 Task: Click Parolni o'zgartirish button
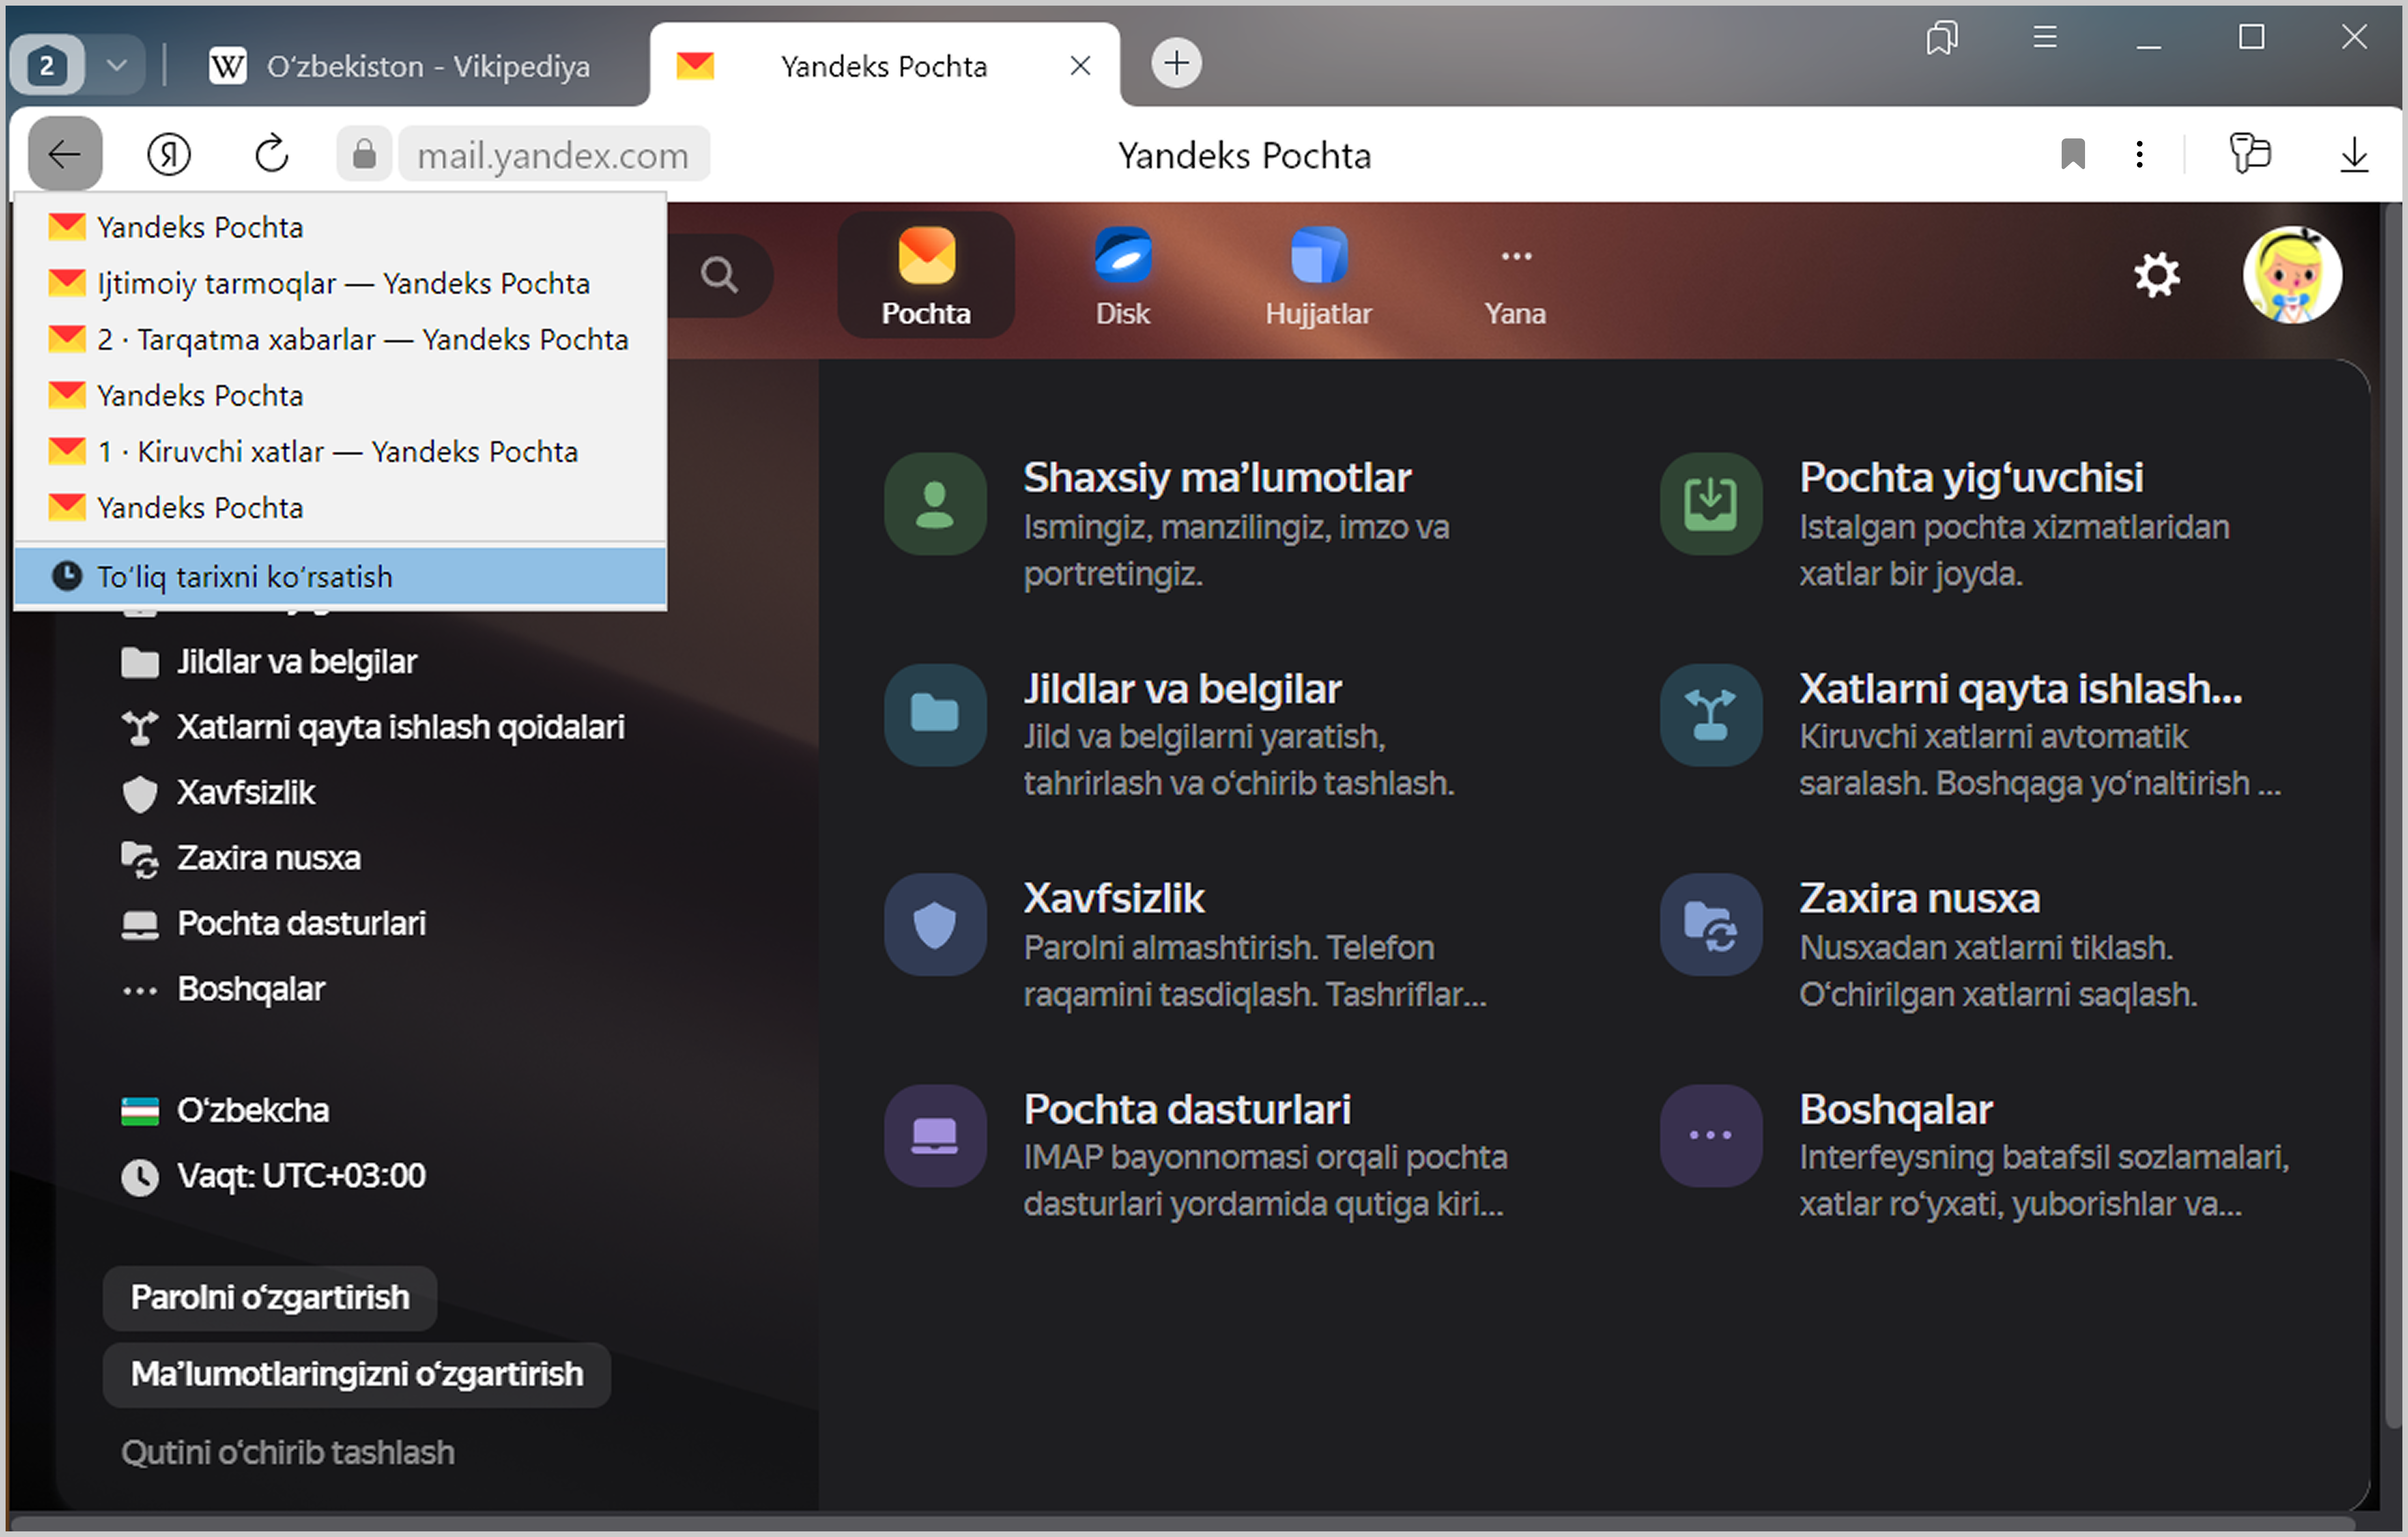[x=269, y=1298]
